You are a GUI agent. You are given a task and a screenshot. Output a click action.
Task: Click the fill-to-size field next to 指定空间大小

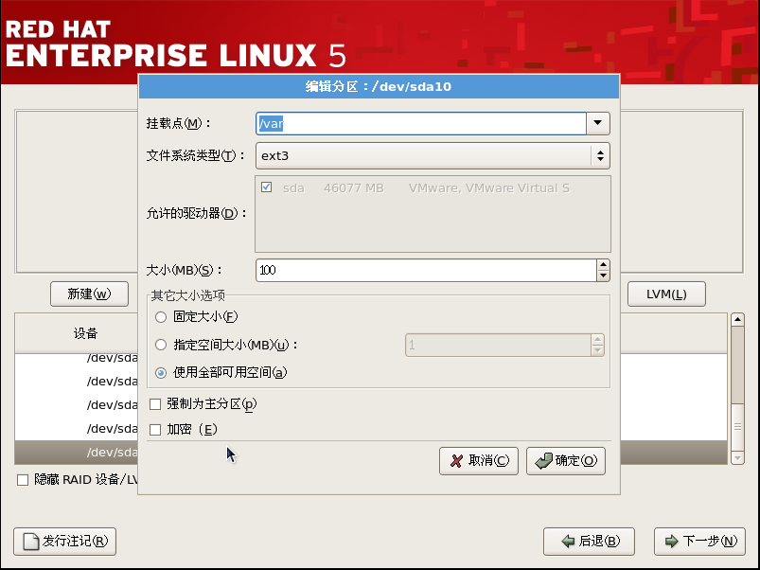[498, 345]
